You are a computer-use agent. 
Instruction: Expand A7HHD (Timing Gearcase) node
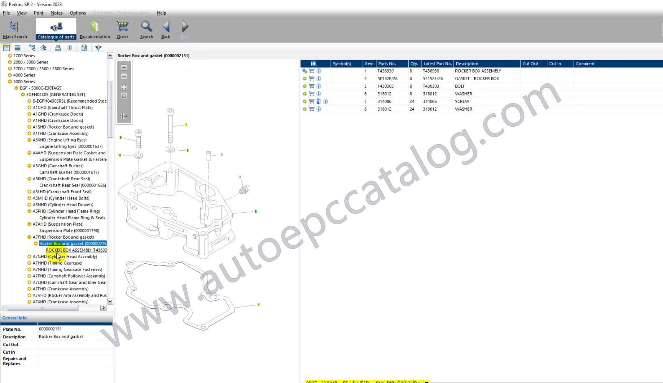point(29,263)
